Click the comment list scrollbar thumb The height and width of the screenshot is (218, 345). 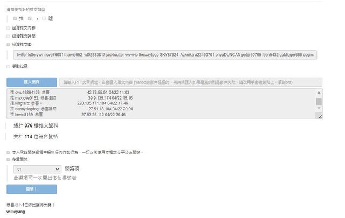tap(319, 101)
